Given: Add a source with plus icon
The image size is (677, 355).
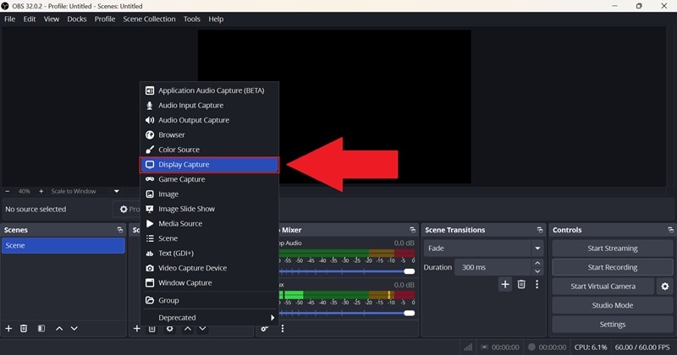Looking at the screenshot, I should (x=136, y=329).
